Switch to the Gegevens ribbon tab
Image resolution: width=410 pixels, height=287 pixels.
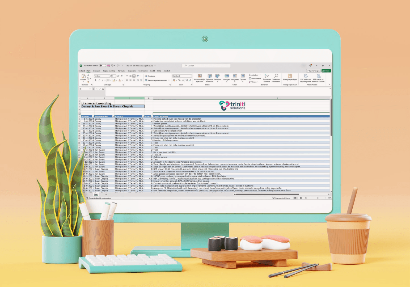(132, 71)
